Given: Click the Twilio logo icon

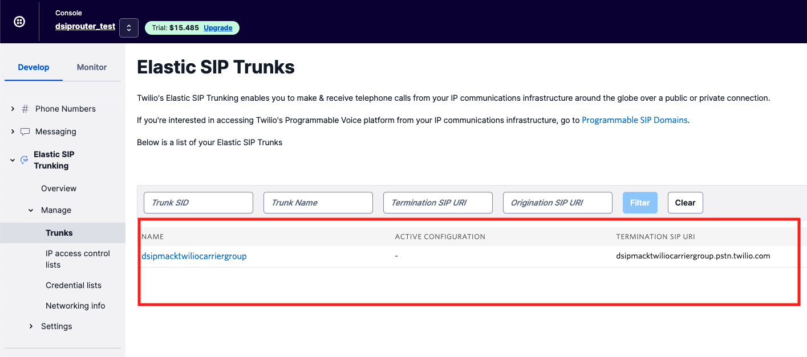Looking at the screenshot, I should pos(19,22).
